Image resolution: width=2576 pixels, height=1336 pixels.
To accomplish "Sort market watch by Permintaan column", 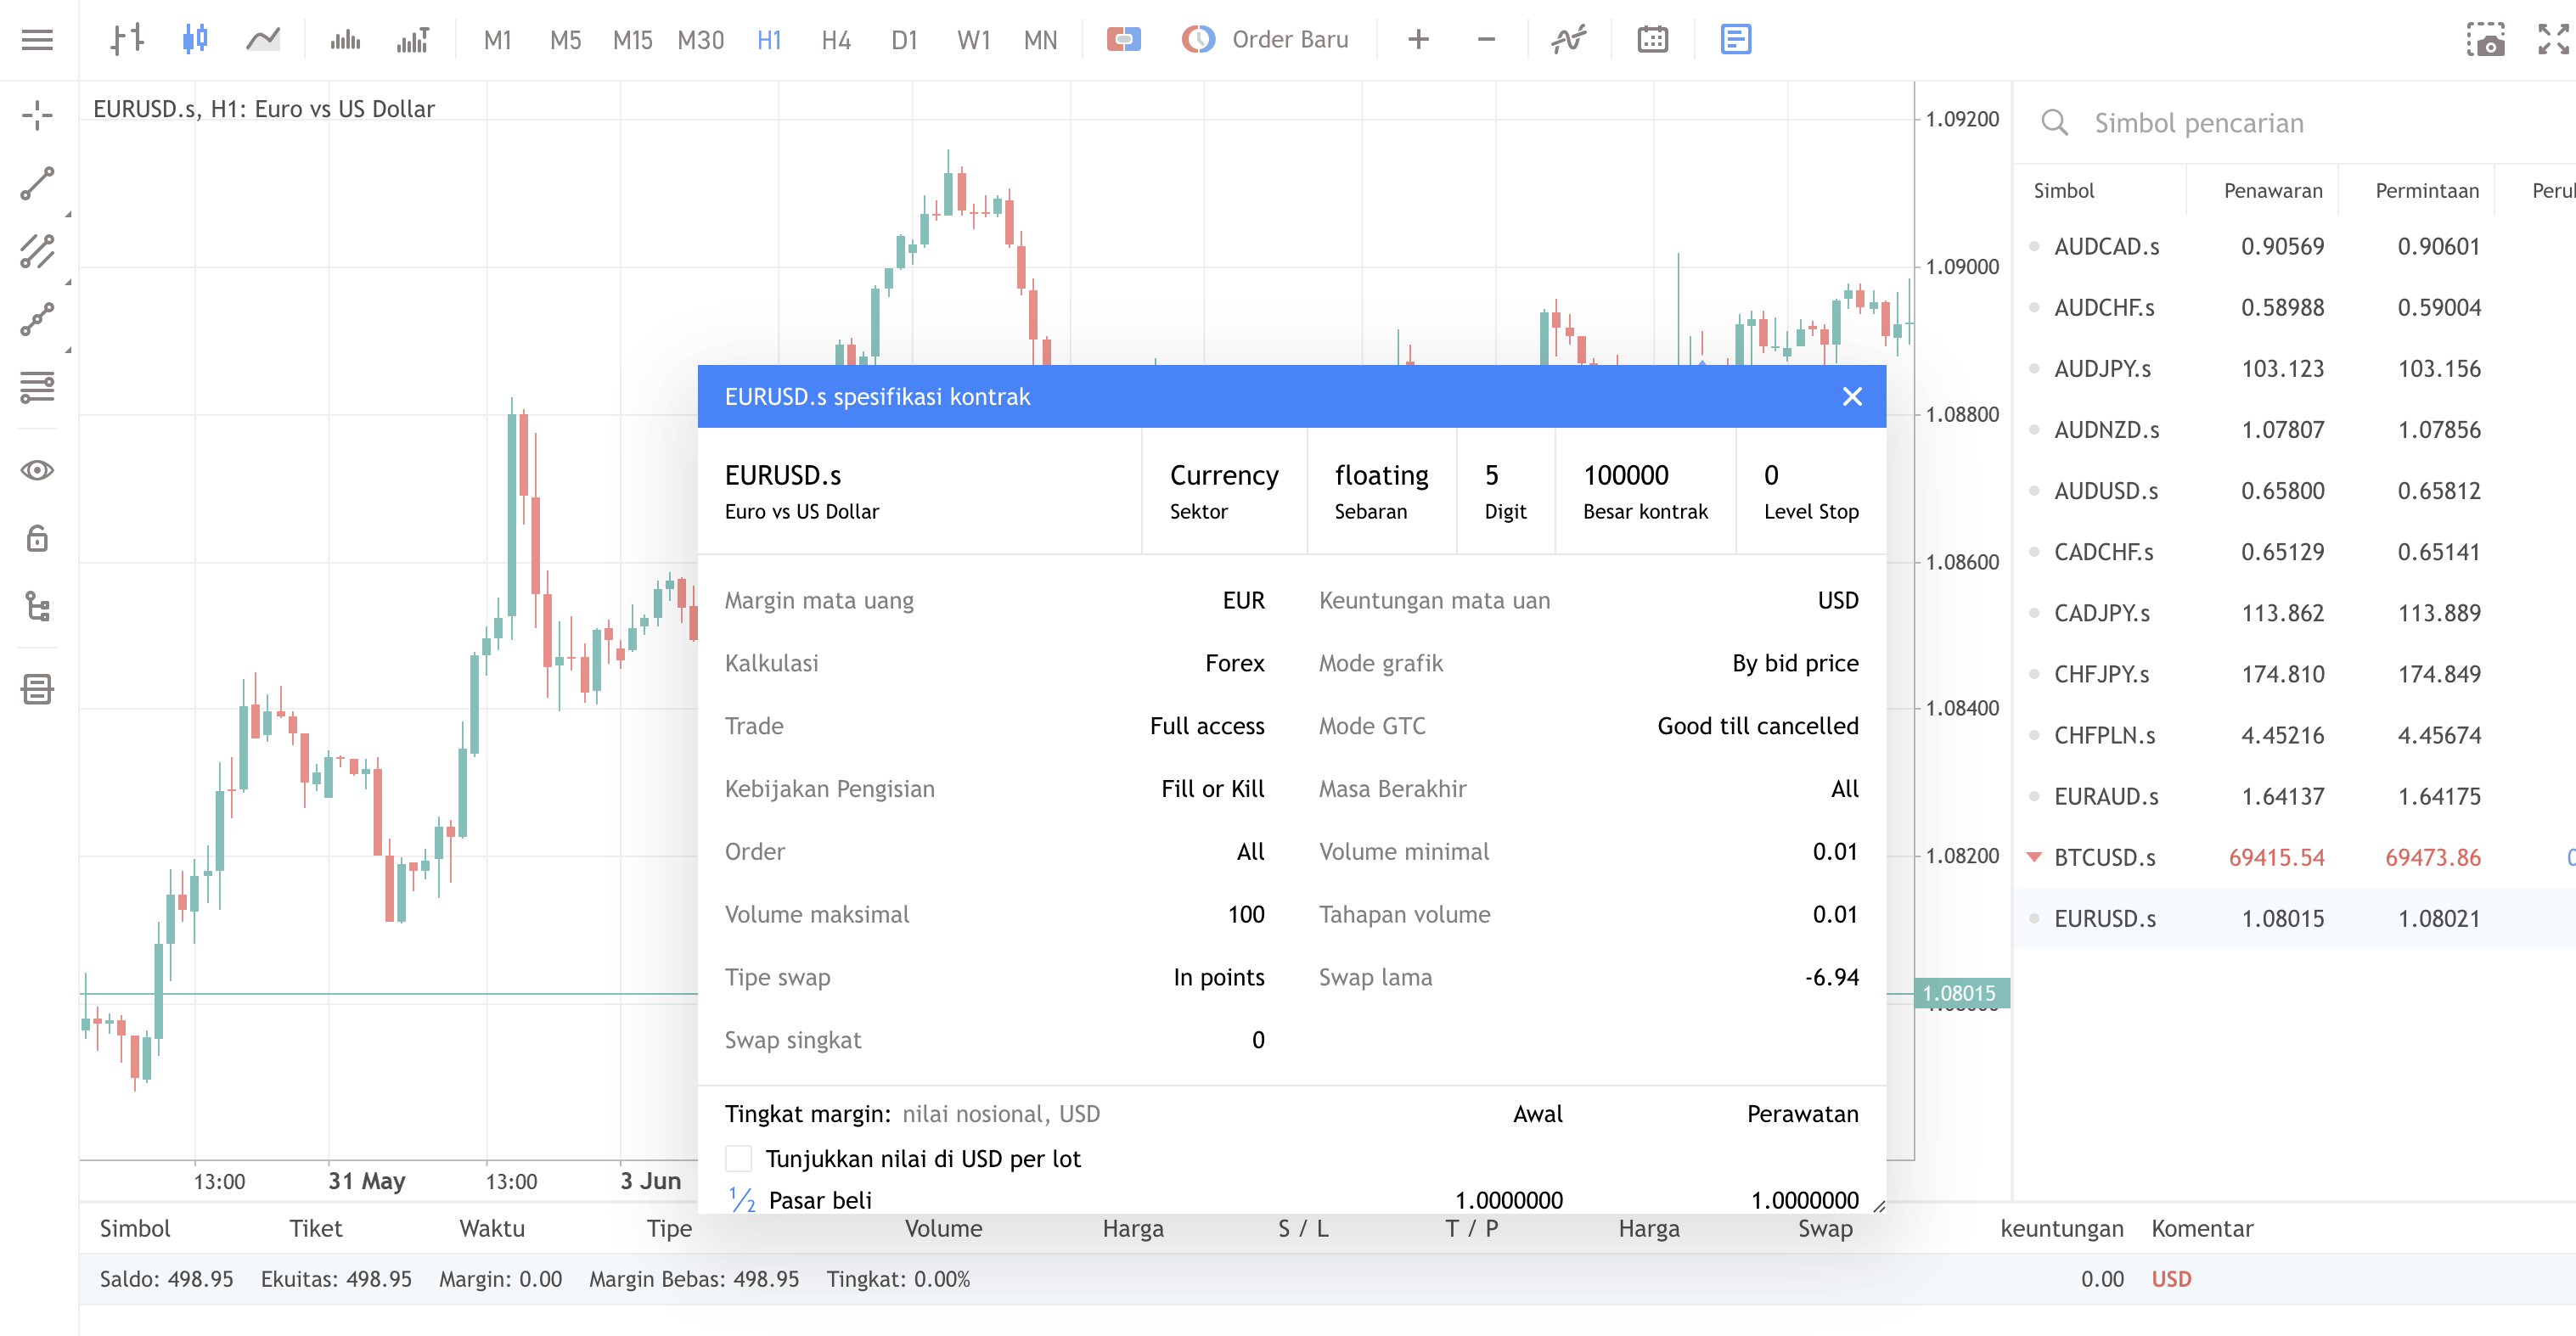I will tap(2426, 190).
